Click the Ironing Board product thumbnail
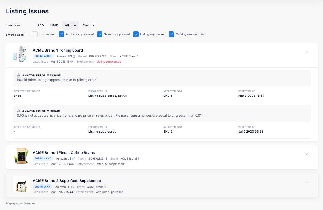This screenshot has height=210, width=323. pyautogui.click(x=21, y=54)
